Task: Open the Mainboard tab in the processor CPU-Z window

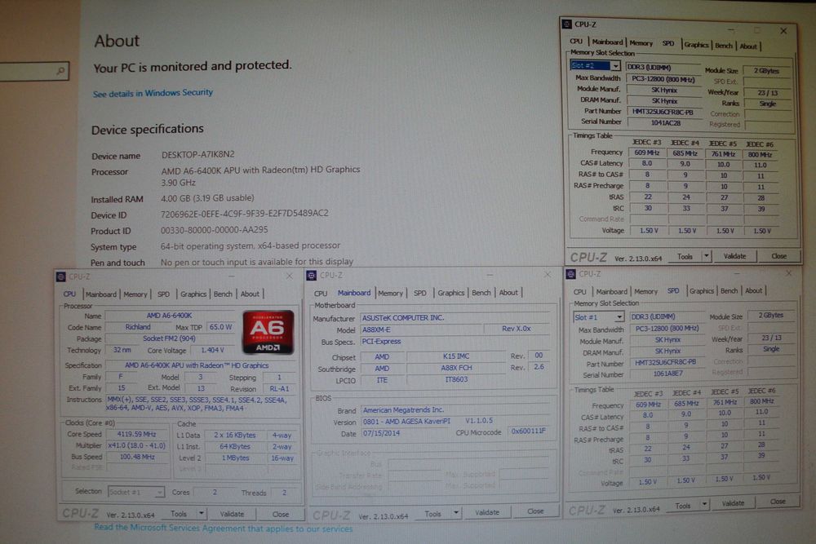Action: click(101, 294)
